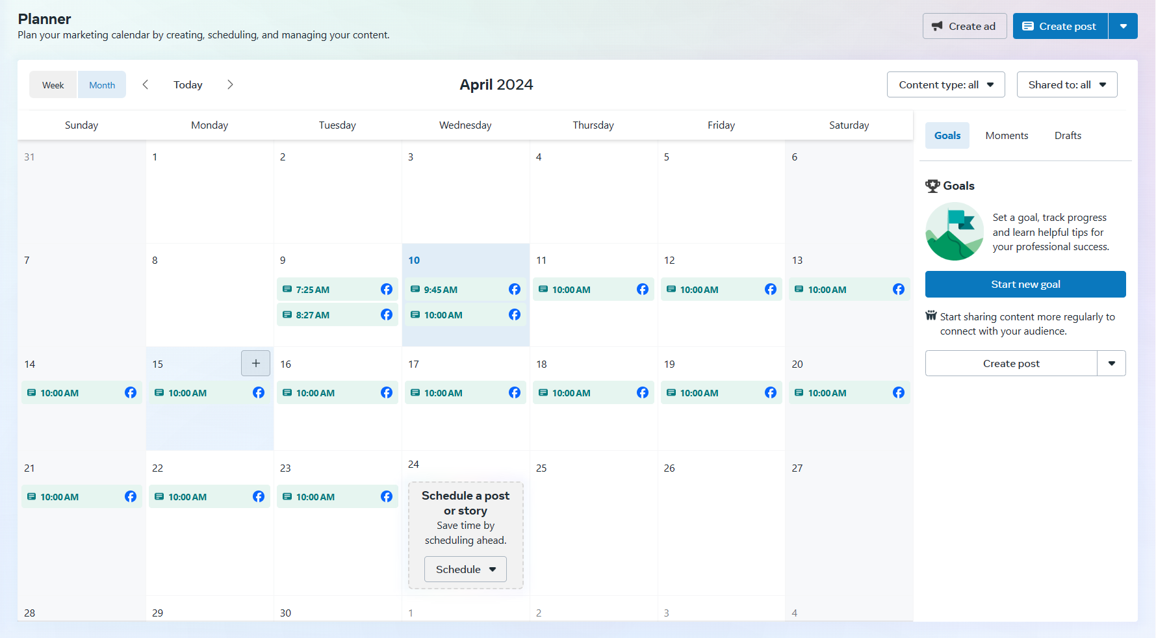1156x638 pixels.
Task: Click the plus icon on April 15
Action: coord(255,363)
